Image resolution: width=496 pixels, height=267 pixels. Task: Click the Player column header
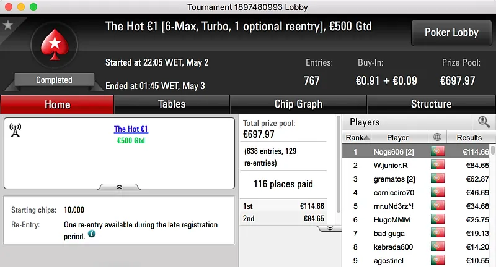(x=397, y=137)
